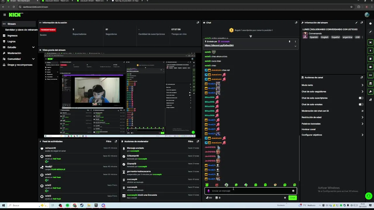Switch to the Ranking de joacolam browser tab

coord(127,1)
